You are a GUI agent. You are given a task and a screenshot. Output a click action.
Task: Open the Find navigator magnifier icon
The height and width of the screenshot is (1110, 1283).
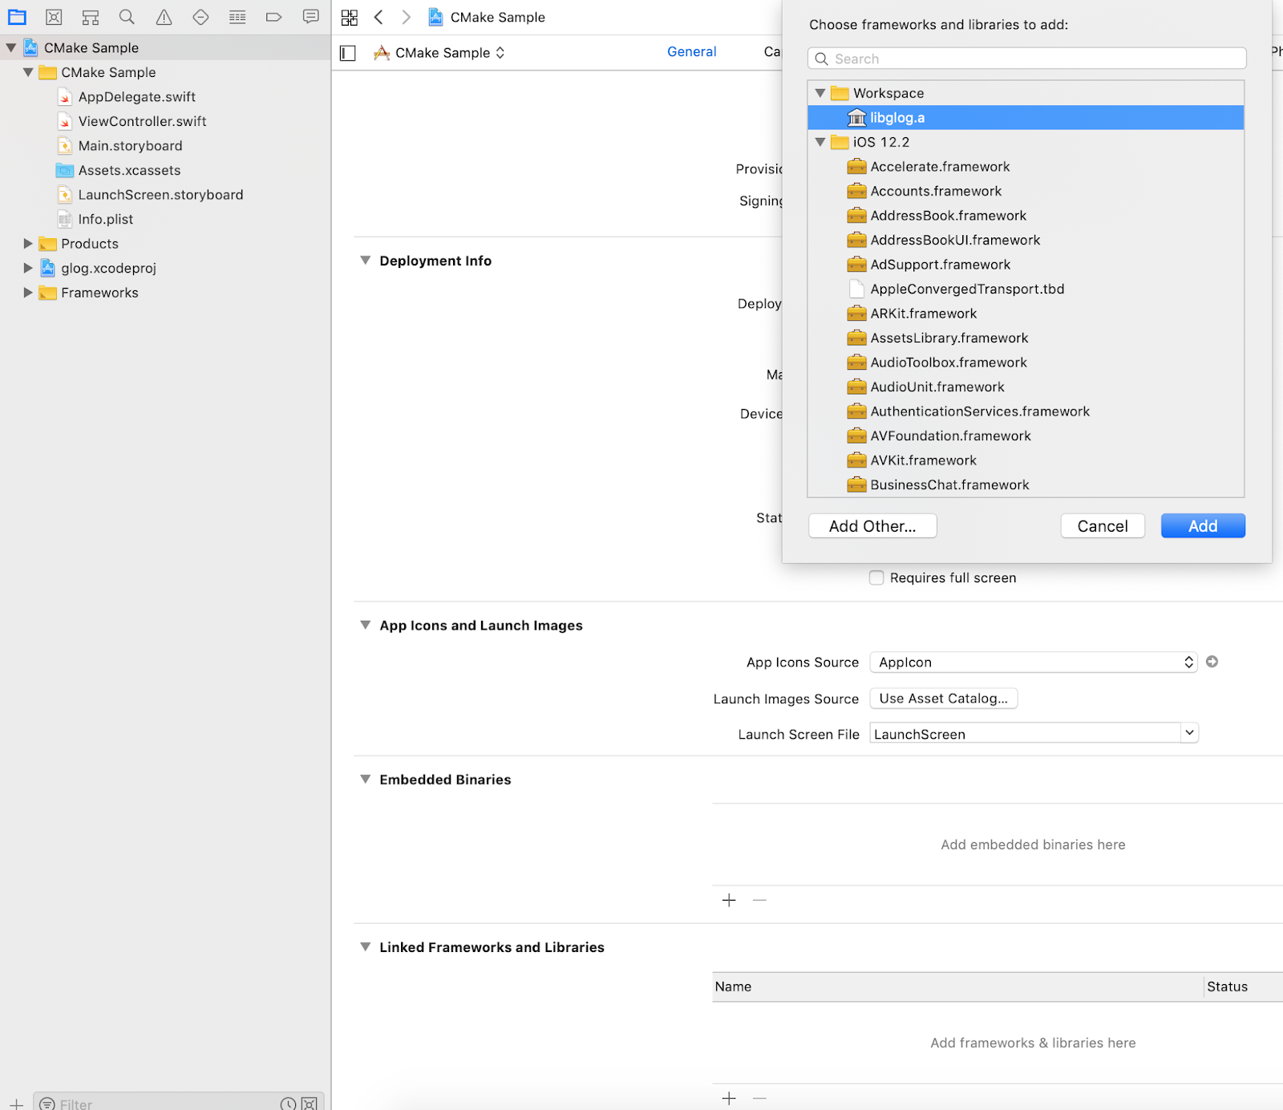(x=127, y=17)
